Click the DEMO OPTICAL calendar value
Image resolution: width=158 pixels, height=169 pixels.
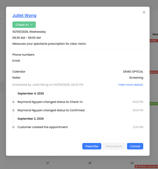pyautogui.click(x=133, y=72)
